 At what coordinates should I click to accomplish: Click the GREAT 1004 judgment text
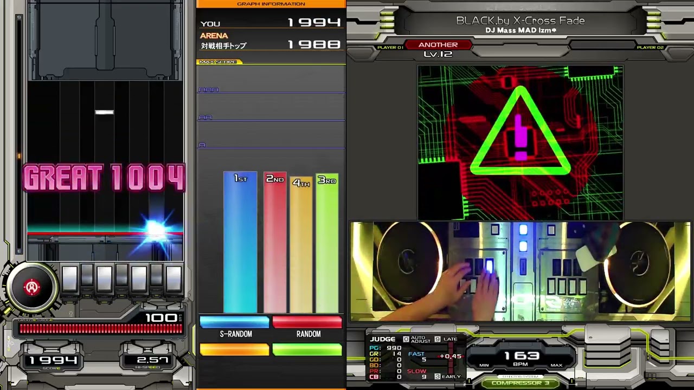point(104,178)
